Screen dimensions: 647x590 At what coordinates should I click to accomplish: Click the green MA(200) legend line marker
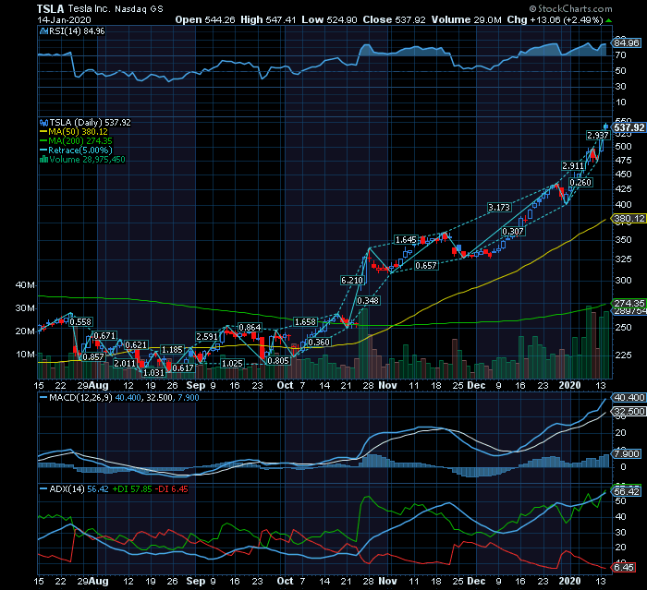(x=43, y=141)
